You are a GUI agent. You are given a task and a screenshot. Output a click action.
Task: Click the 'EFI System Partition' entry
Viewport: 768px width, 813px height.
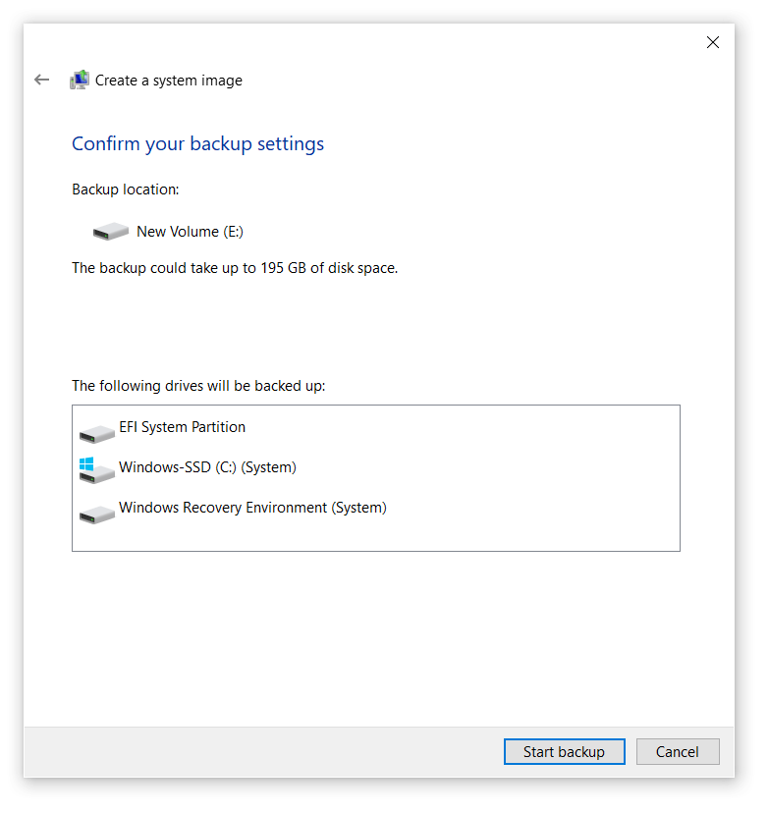pyautogui.click(x=182, y=427)
